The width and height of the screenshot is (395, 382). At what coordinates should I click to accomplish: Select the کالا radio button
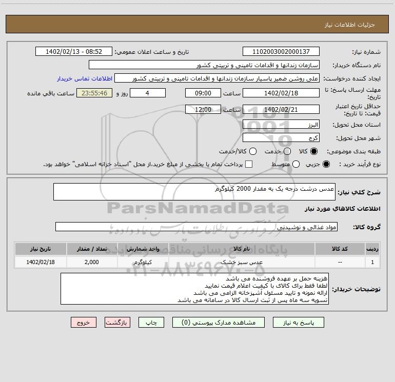[x=314, y=151]
